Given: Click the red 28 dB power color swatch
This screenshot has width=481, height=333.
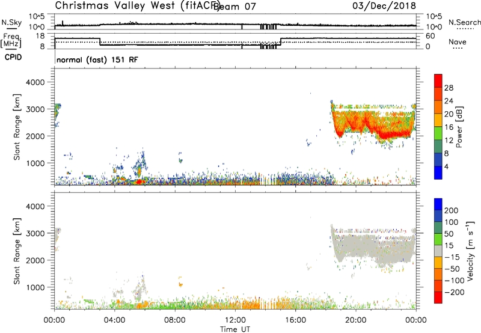Looking at the screenshot, I should coord(438,81).
